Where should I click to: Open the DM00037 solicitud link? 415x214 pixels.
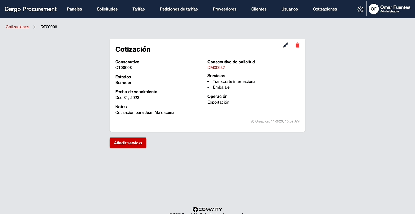(216, 68)
